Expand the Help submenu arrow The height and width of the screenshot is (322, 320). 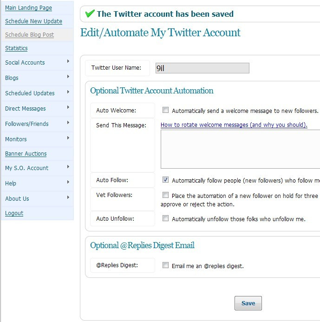click(68, 182)
